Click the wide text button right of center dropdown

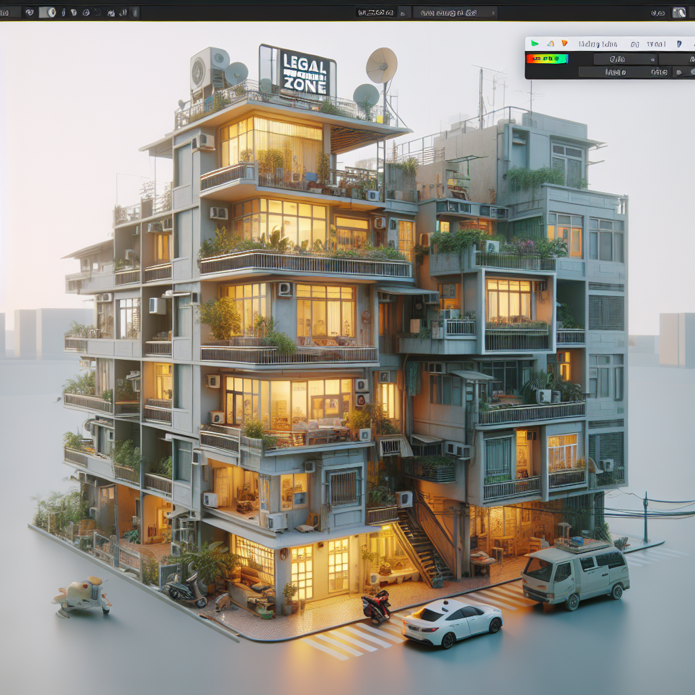point(454,12)
